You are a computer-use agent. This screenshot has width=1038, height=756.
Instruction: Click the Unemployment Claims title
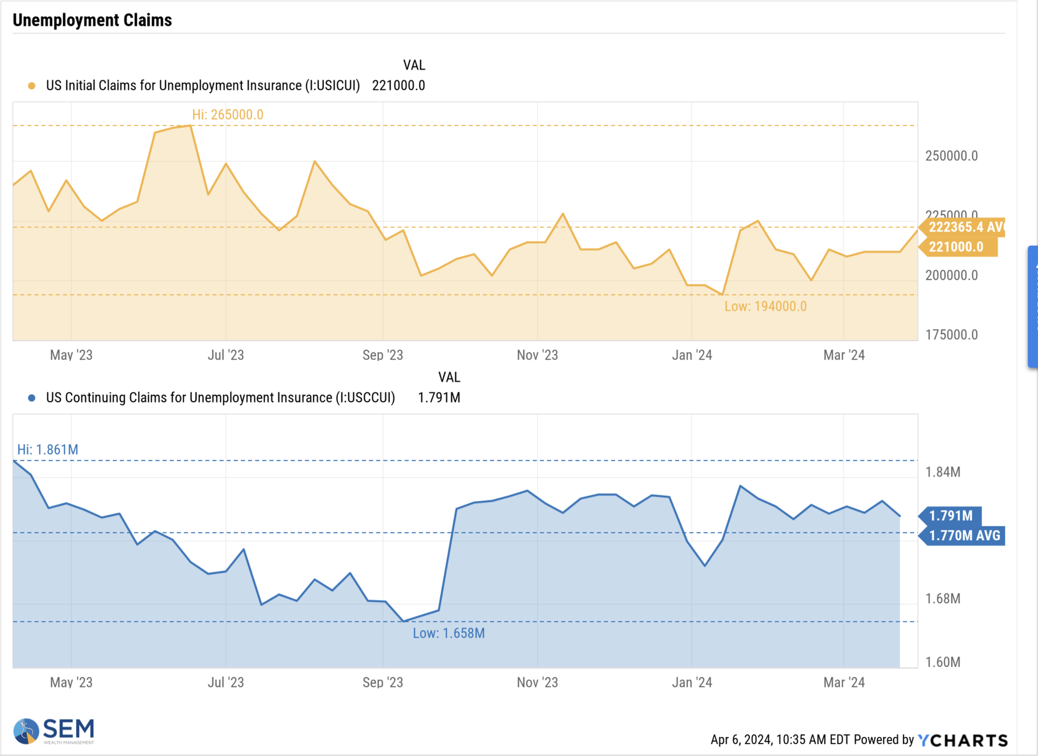click(x=92, y=20)
